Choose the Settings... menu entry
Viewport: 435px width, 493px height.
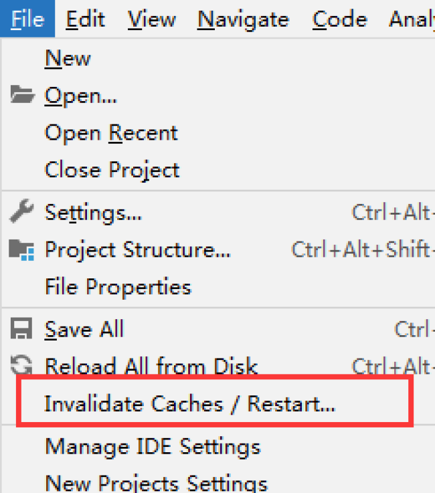click(x=219, y=213)
